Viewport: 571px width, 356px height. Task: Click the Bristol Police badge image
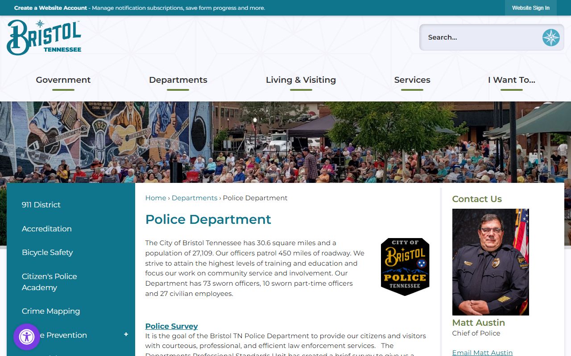[405, 267]
